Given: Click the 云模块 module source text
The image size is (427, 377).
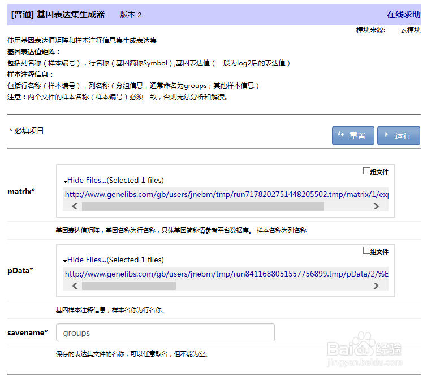Looking at the screenshot, I should (411, 30).
